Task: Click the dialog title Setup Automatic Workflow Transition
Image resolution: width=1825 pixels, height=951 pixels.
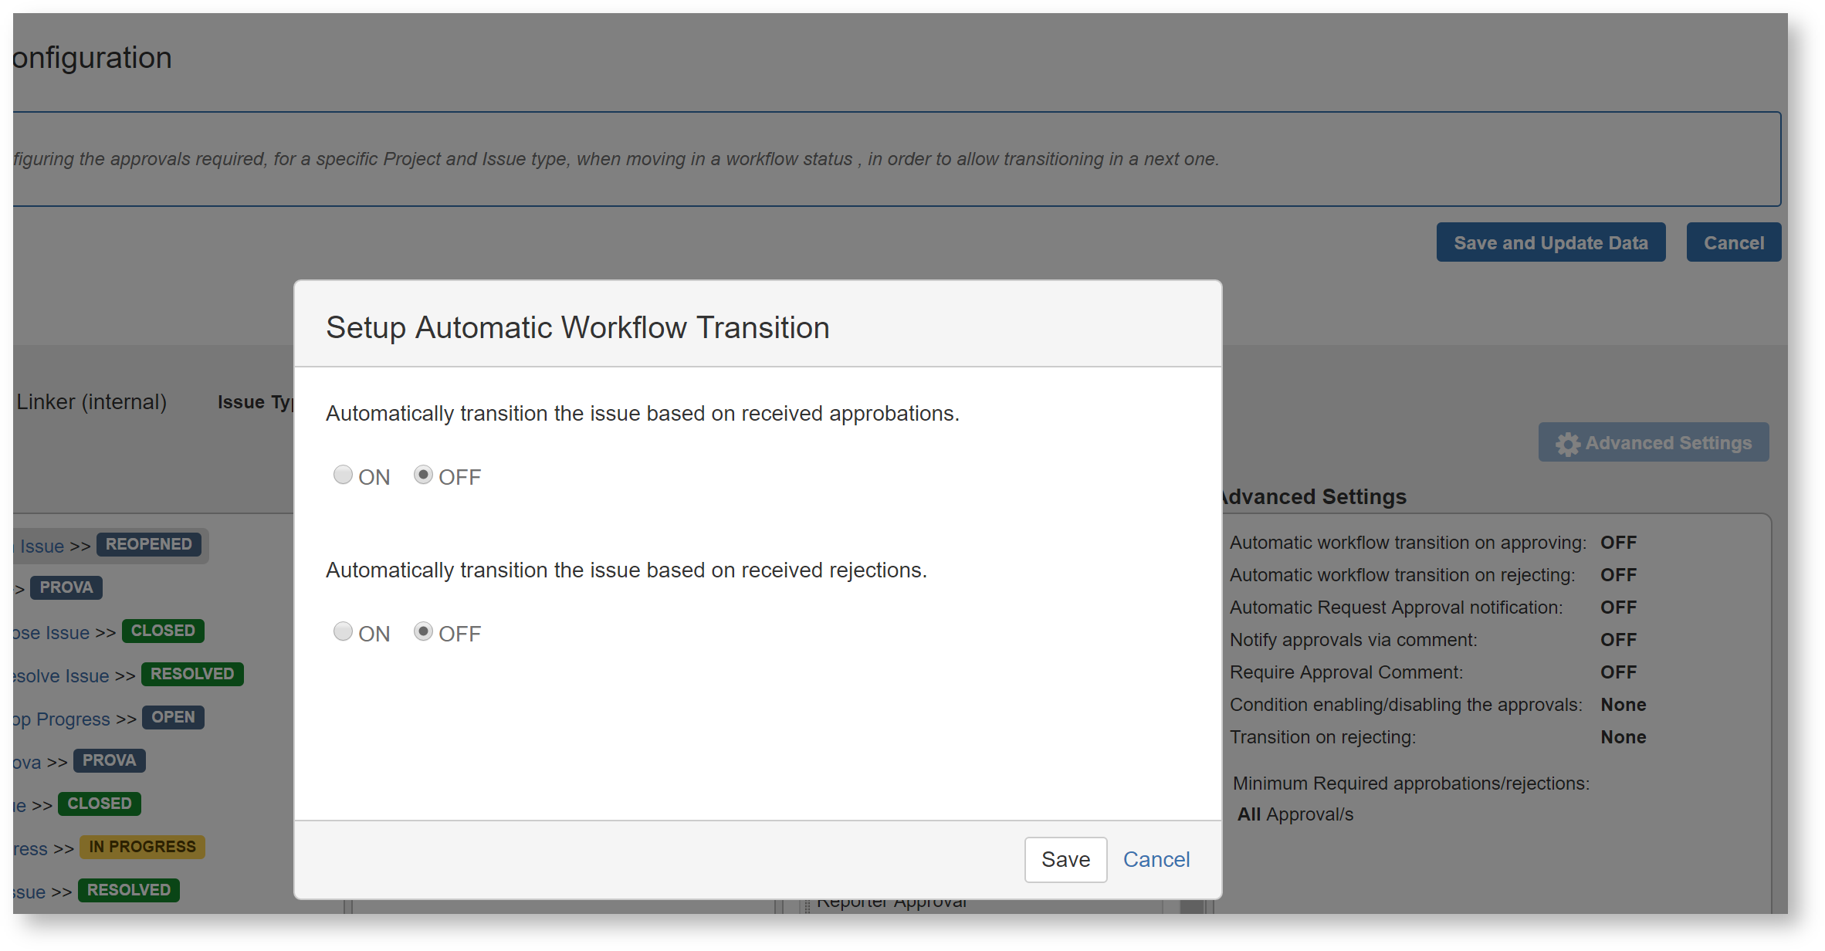Action: [x=577, y=327]
